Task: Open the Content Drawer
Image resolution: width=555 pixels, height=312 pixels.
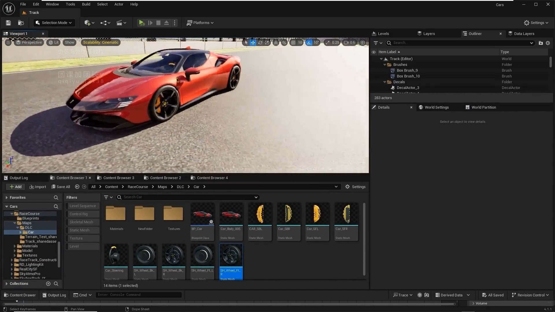Action: click(x=20, y=295)
